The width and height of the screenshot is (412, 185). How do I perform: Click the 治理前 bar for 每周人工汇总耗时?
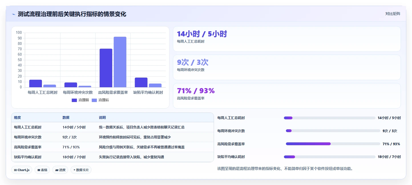click(36, 84)
